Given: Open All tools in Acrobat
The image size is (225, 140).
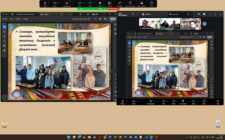Looking at the screenshot, I should [5, 19].
